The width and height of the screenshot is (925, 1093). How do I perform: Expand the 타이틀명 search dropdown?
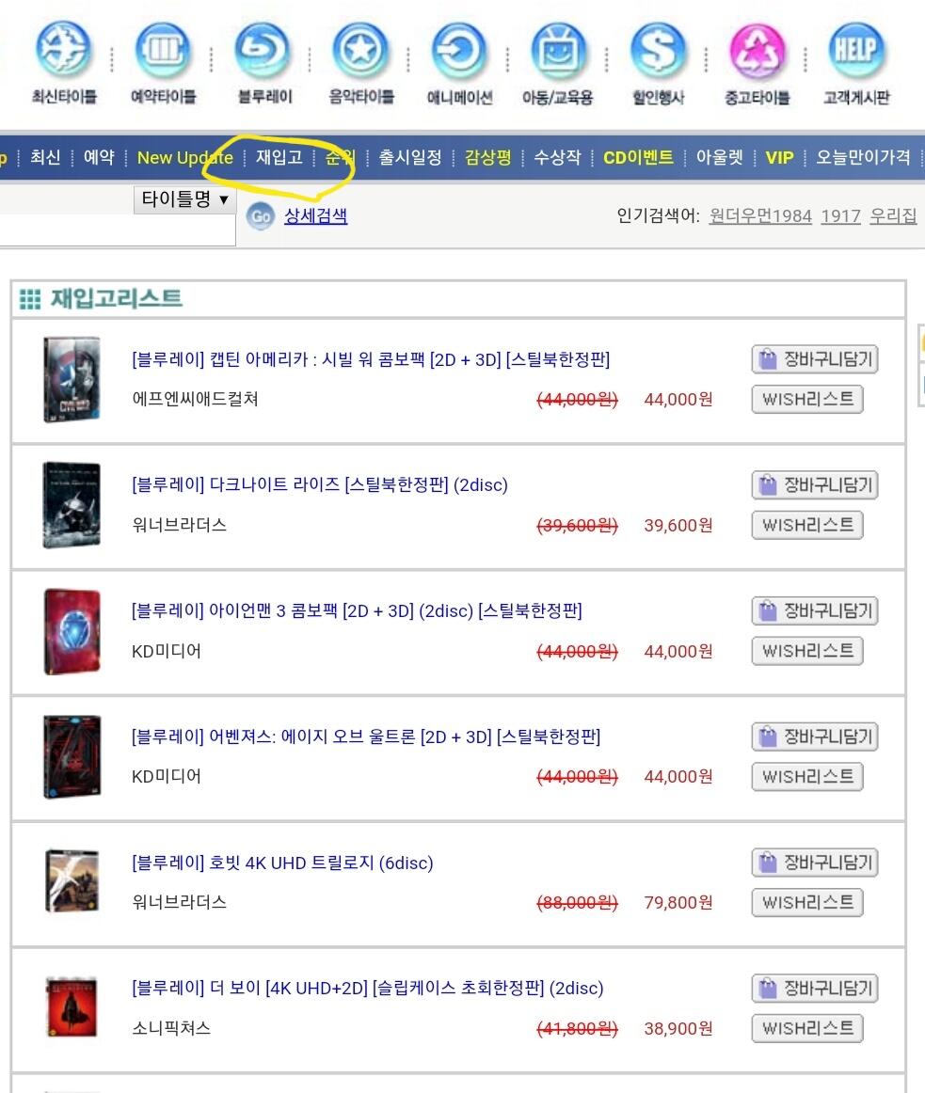coord(184,199)
